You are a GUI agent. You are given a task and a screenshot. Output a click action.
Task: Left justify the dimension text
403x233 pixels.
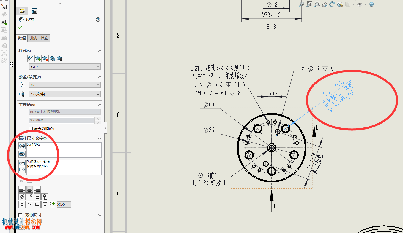[x=22, y=189]
